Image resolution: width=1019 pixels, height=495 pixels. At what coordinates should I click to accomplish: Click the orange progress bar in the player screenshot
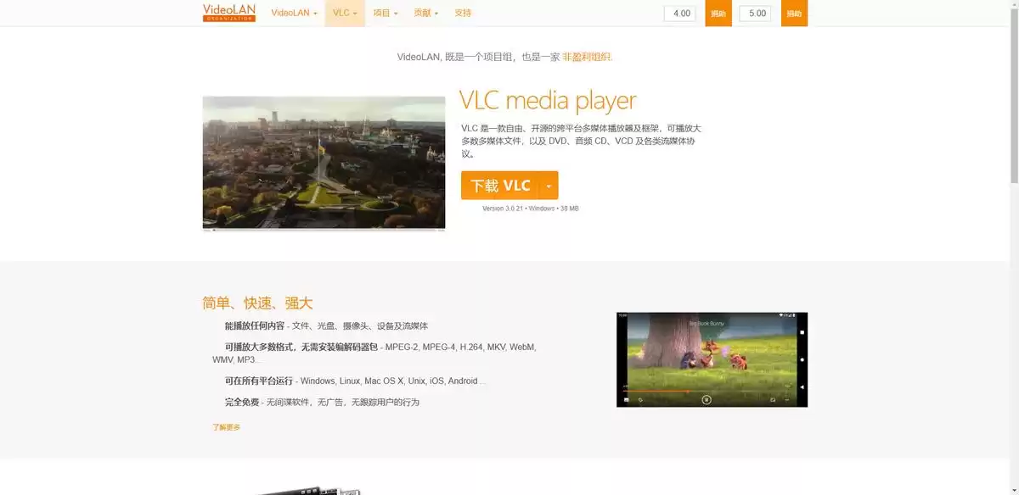[x=654, y=391]
